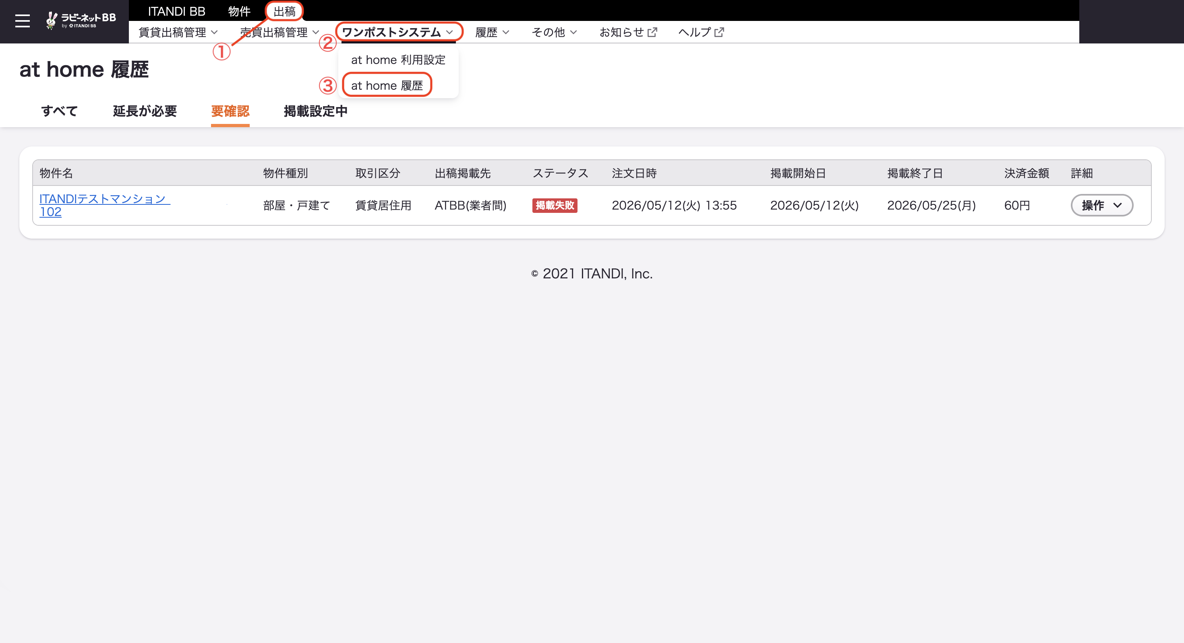1184x643 pixels.
Task: Switch to the 要確認 tab
Action: pos(230,111)
